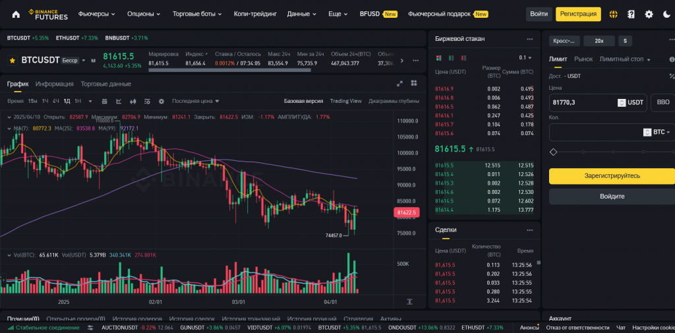The image size is (675, 333).
Task: Select the 4H chart interval
Action: click(55, 102)
